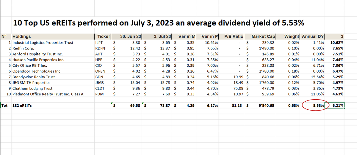Viewport: 357px width, 155px height.
Task: Click Chatham Lodging Trust cell
Action: tap(53, 88)
